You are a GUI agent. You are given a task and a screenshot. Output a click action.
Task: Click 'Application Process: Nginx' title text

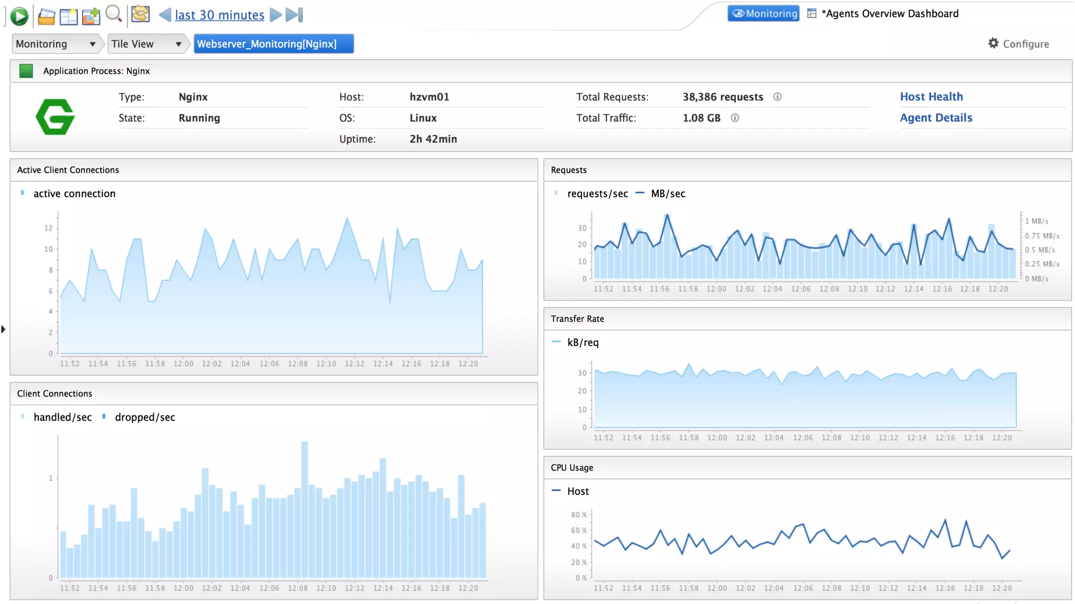[97, 71]
